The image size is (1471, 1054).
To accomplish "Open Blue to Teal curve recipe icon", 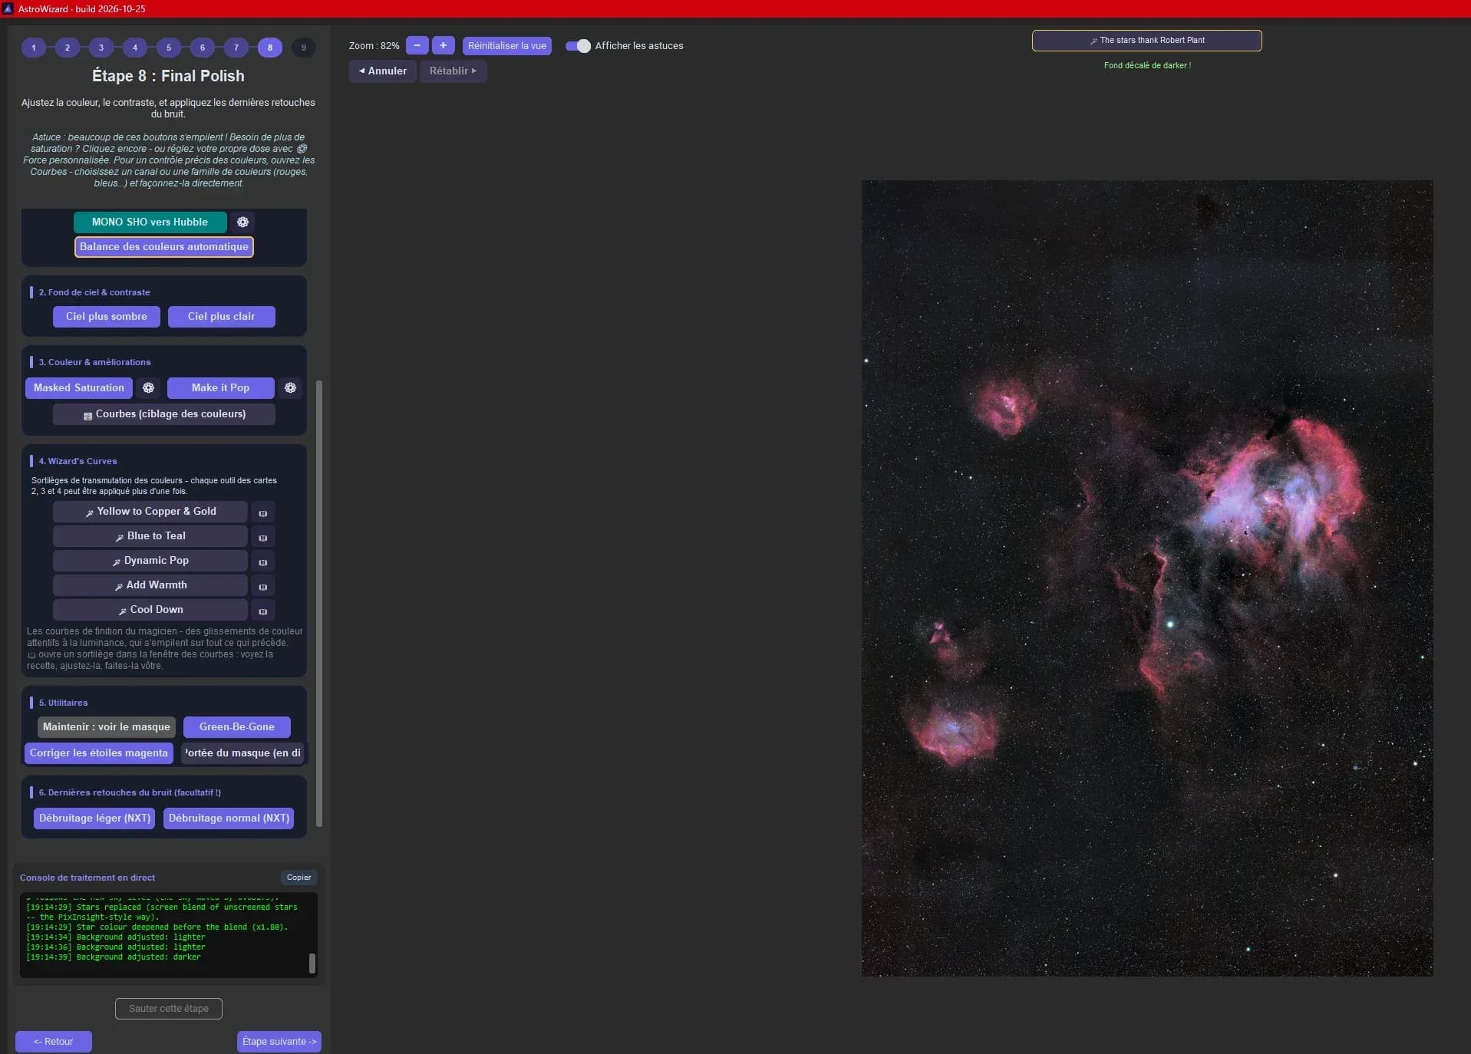I will tap(263, 537).
